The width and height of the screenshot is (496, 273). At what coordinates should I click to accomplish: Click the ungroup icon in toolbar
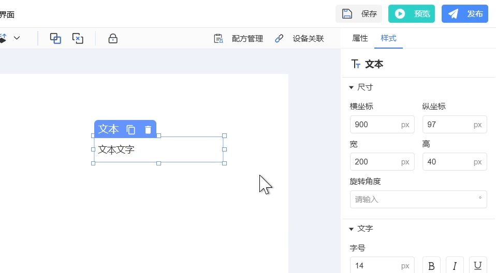click(x=77, y=38)
